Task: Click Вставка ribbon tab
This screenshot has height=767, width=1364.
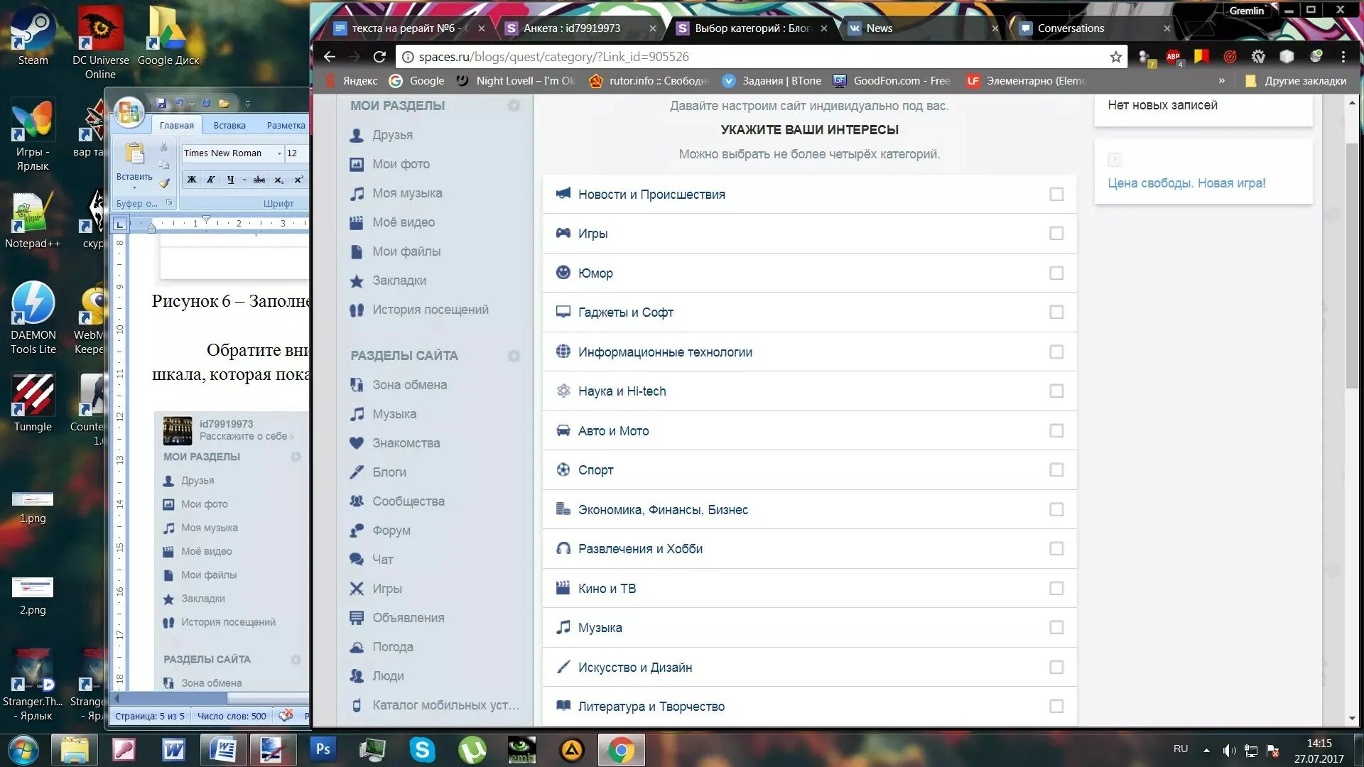Action: click(227, 124)
